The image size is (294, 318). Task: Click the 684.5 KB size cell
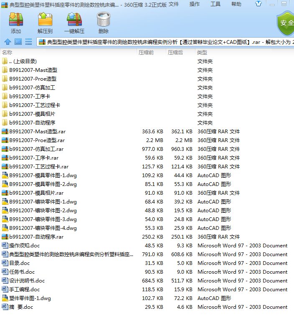coord(152,281)
